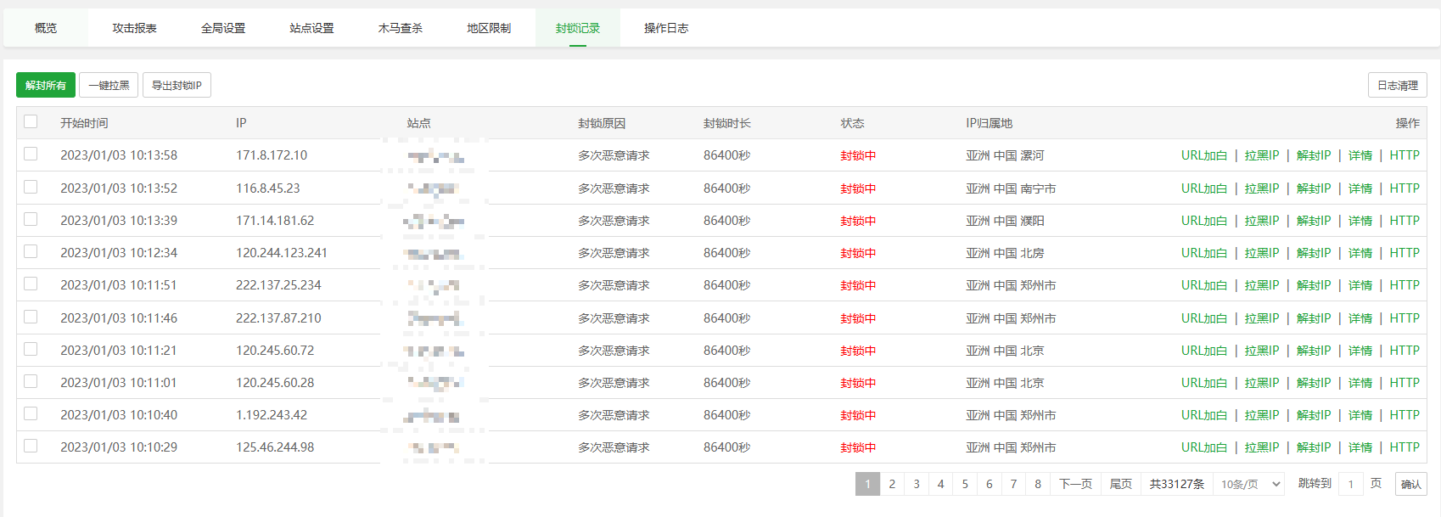The width and height of the screenshot is (1441, 517).
Task: Click IP address 171.8.172.10 cell
Action: pyautogui.click(x=272, y=155)
